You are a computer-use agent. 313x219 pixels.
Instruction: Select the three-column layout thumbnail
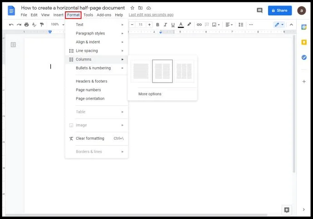click(184, 71)
